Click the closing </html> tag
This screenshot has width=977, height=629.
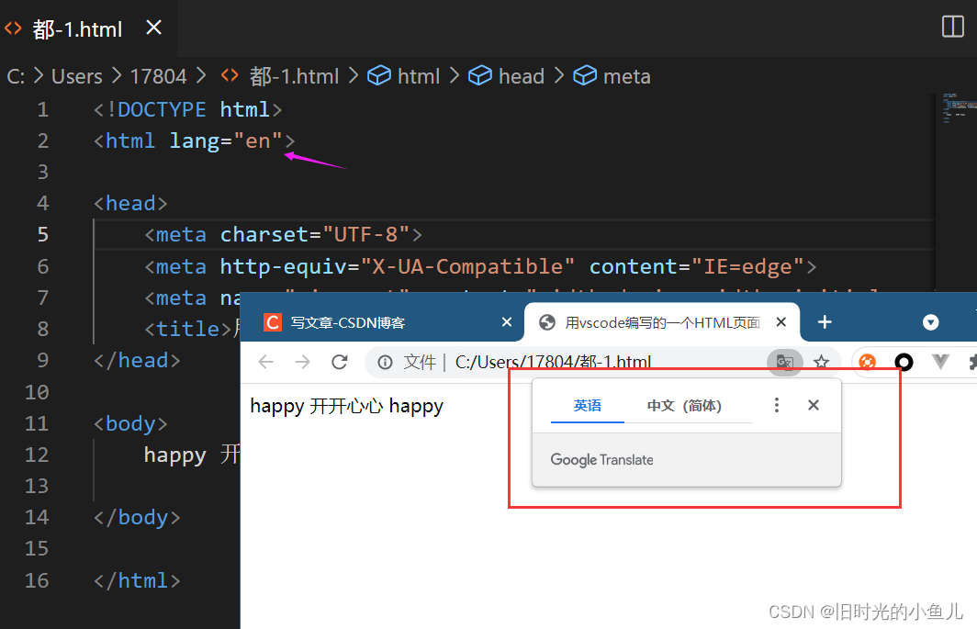pyautogui.click(x=137, y=581)
